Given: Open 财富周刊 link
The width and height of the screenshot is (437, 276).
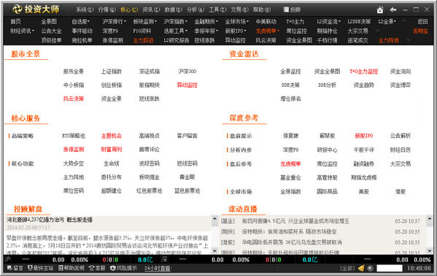Looking at the screenshot, I should [x=111, y=150].
